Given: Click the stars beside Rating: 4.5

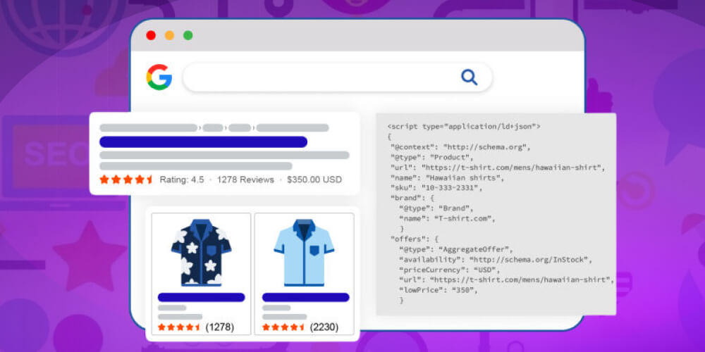Looking at the screenshot, I should [x=126, y=180].
